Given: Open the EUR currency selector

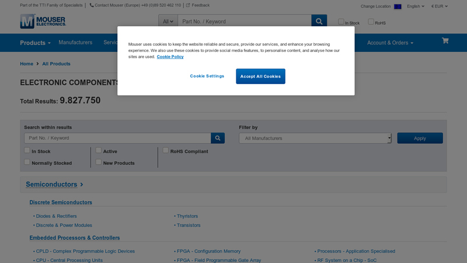Looking at the screenshot, I should pyautogui.click(x=440, y=6).
